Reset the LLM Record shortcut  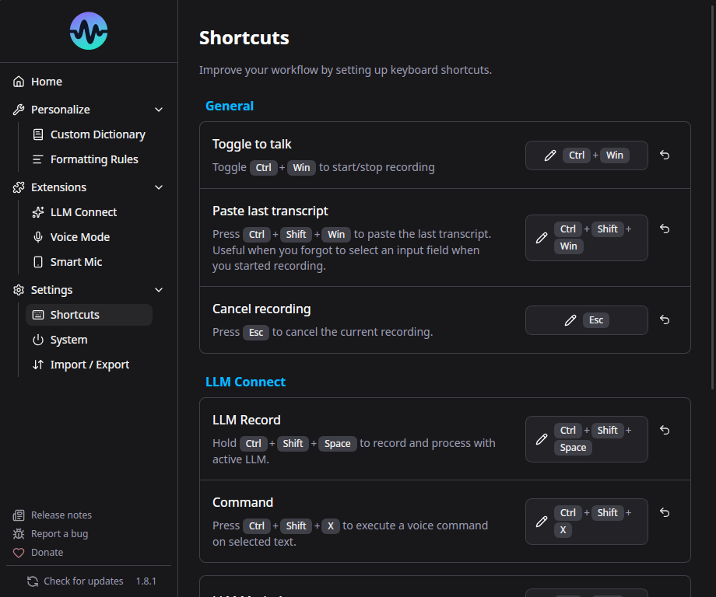tap(665, 430)
